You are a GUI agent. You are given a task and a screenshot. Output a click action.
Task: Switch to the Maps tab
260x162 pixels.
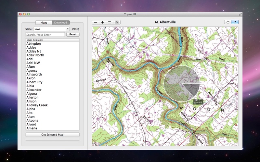[x=44, y=23]
